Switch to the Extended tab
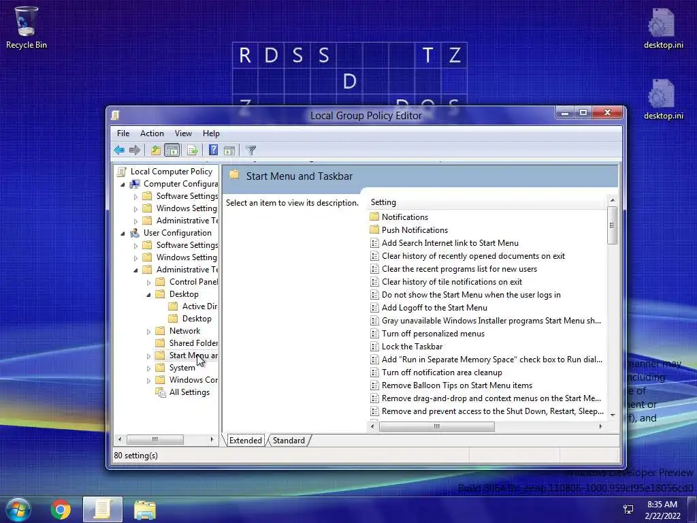Screen dimensions: 697x523 click(245, 441)
